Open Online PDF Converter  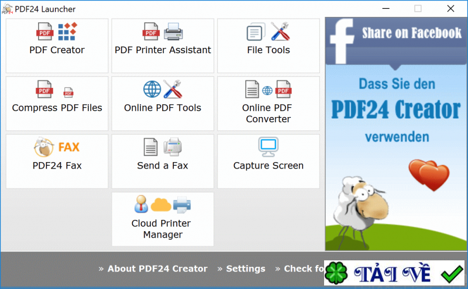(x=269, y=104)
